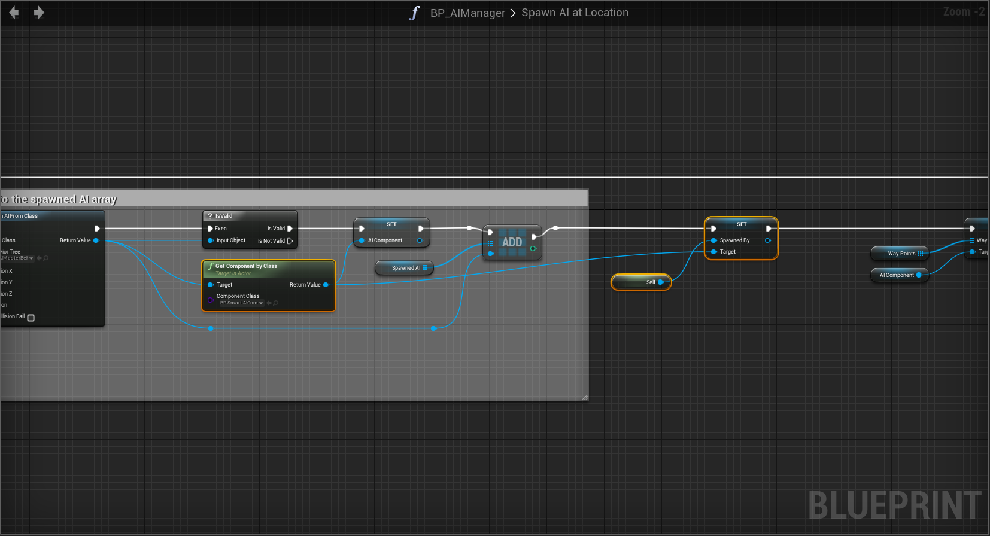Click the Way Points array pin icon
Image resolution: width=990 pixels, height=536 pixels.
(x=921, y=254)
